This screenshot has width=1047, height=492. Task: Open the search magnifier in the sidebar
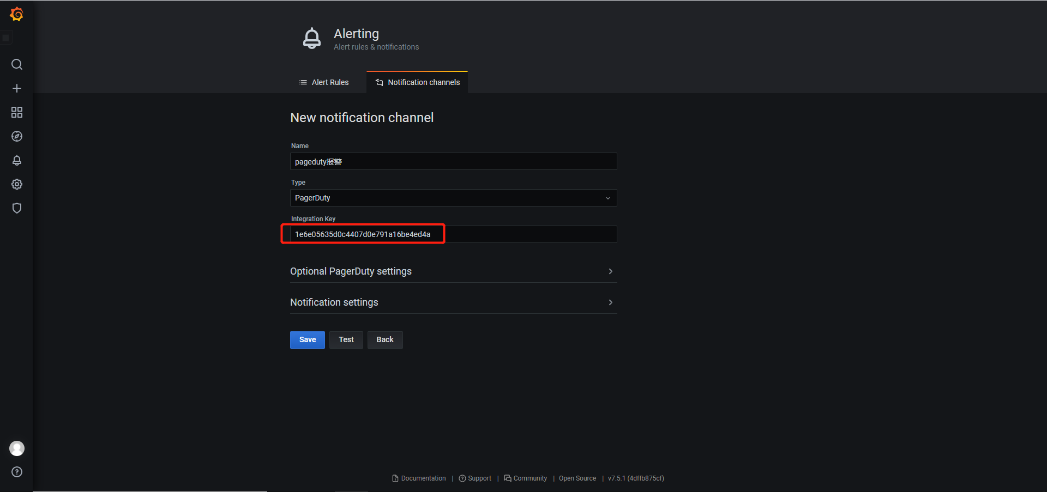[x=17, y=64]
